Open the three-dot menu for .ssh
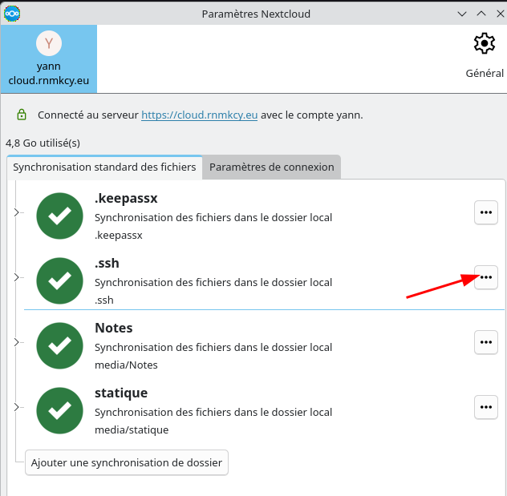507x496 pixels. (x=485, y=277)
